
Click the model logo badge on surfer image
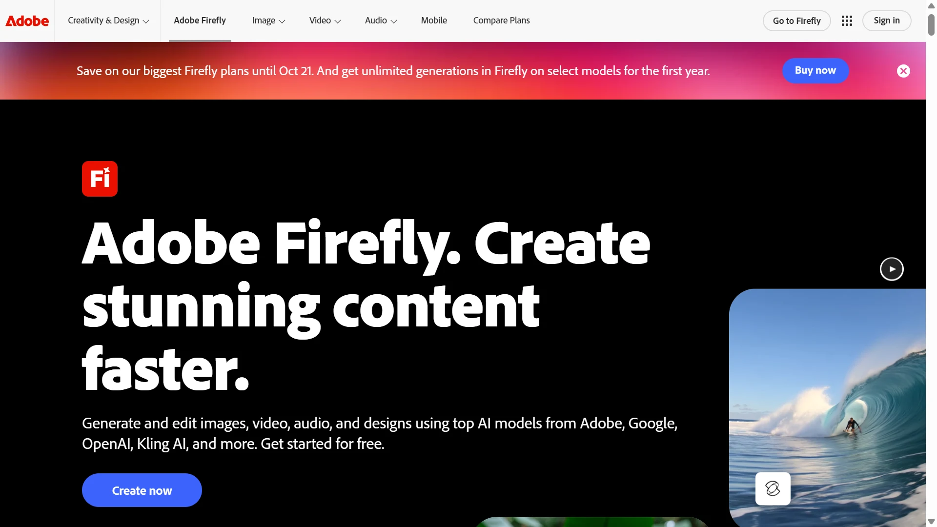(x=773, y=488)
